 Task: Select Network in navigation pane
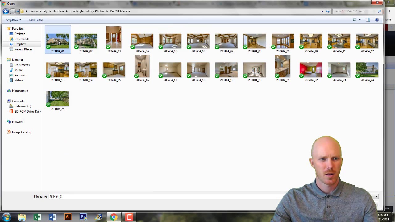(x=18, y=122)
